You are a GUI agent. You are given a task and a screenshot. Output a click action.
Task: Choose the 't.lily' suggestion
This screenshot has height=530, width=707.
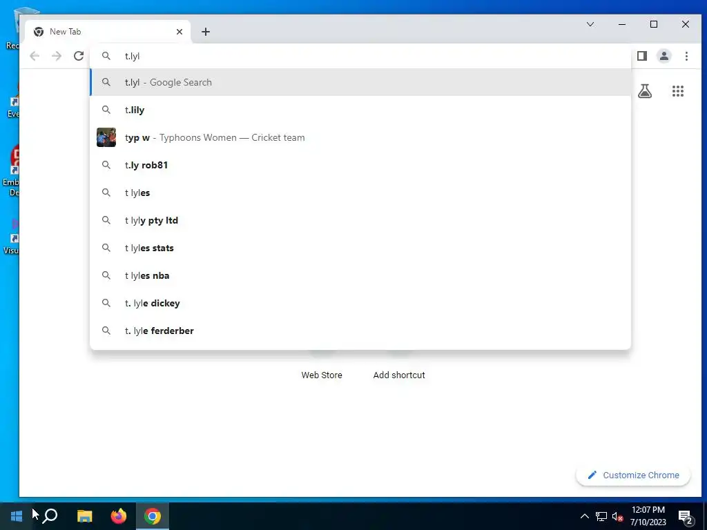360,110
